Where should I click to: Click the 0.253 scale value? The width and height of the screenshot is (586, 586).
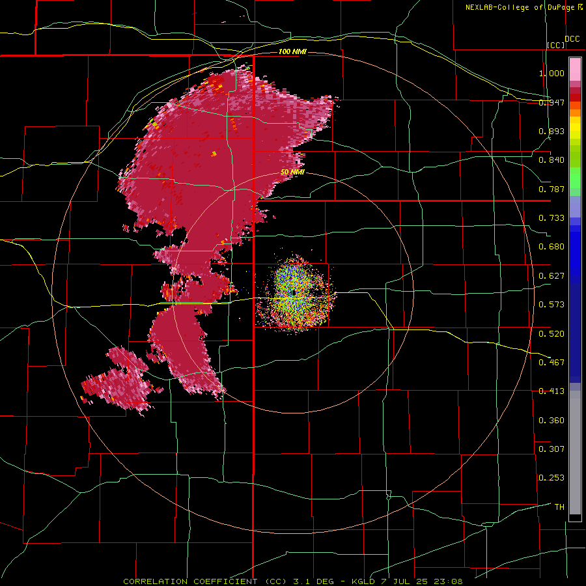click(551, 478)
